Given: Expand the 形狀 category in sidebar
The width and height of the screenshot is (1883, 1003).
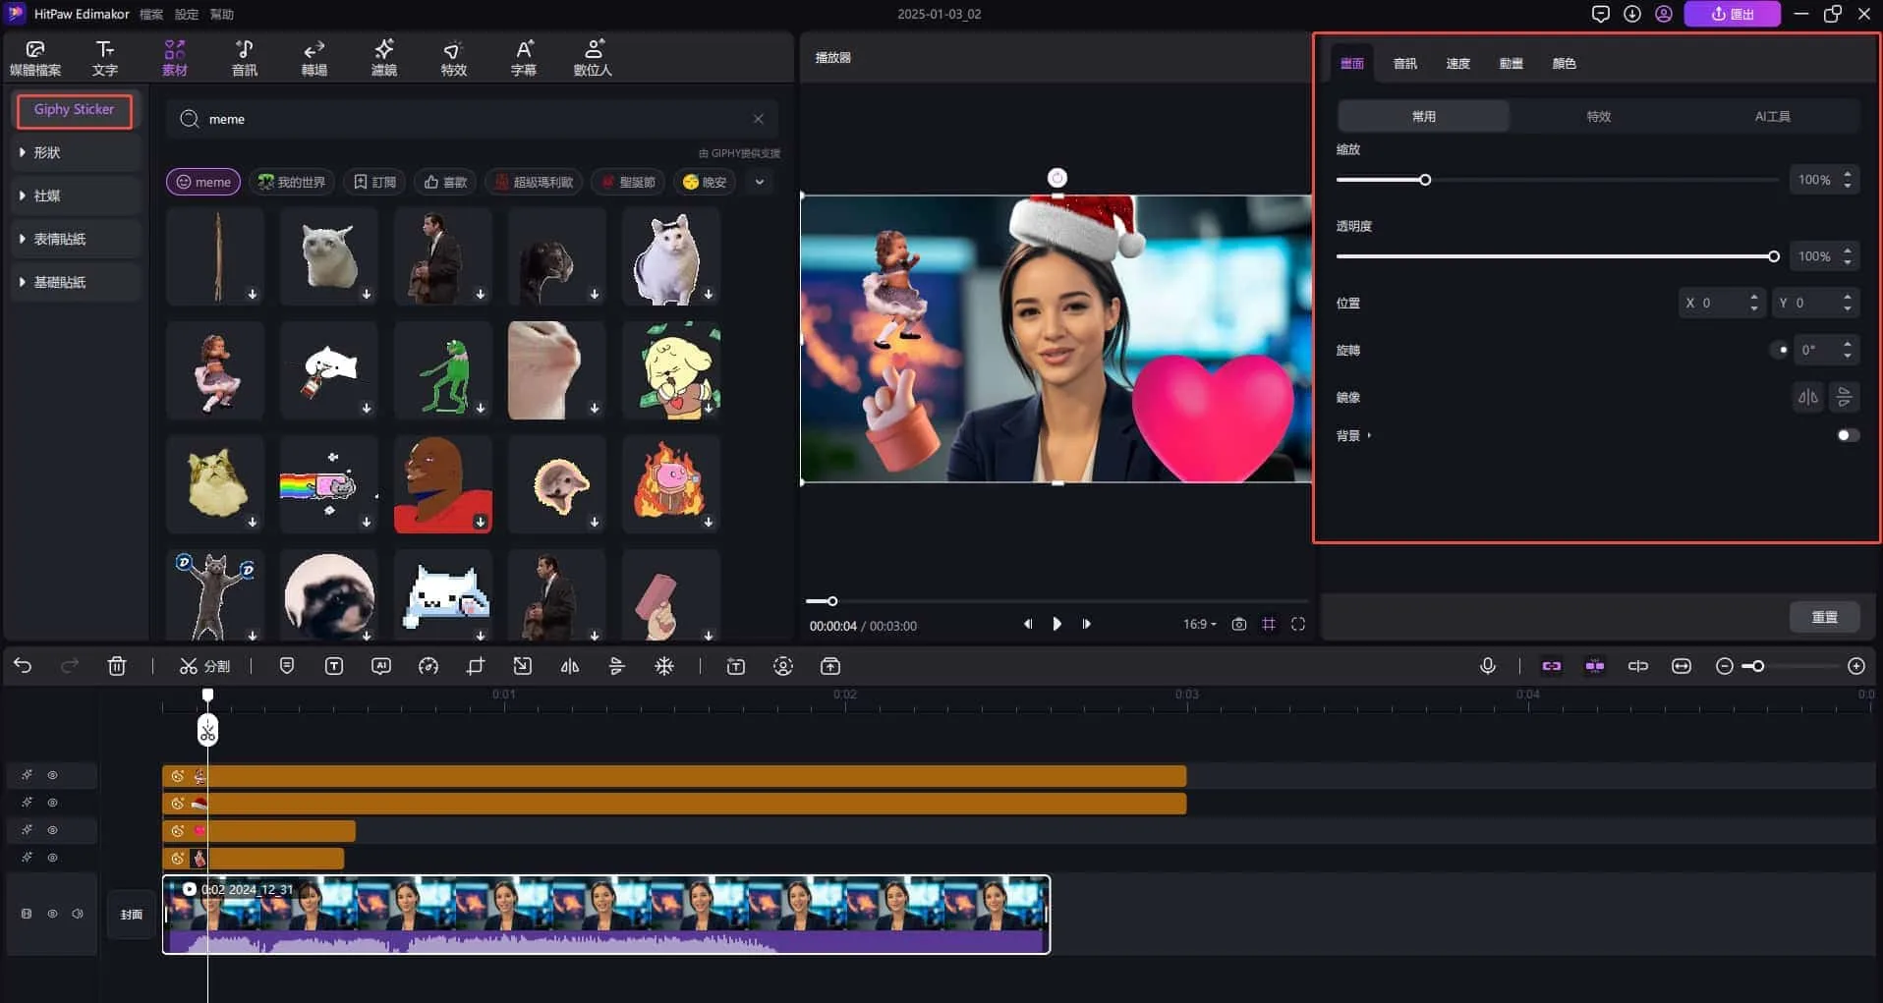Looking at the screenshot, I should [46, 152].
